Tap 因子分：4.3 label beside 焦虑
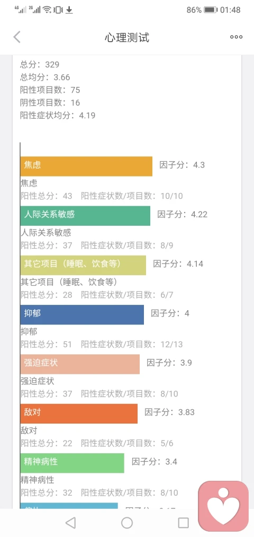The height and width of the screenshot is (537, 254). point(182,165)
